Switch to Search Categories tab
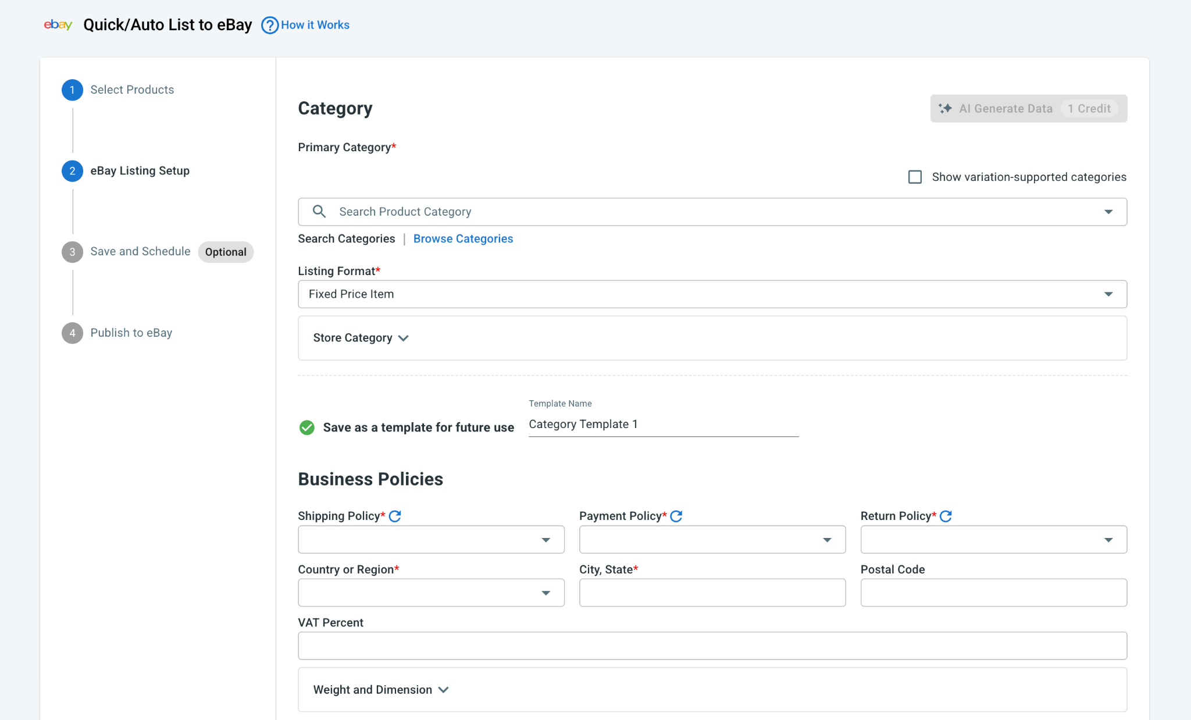The height and width of the screenshot is (720, 1191). [x=347, y=238]
